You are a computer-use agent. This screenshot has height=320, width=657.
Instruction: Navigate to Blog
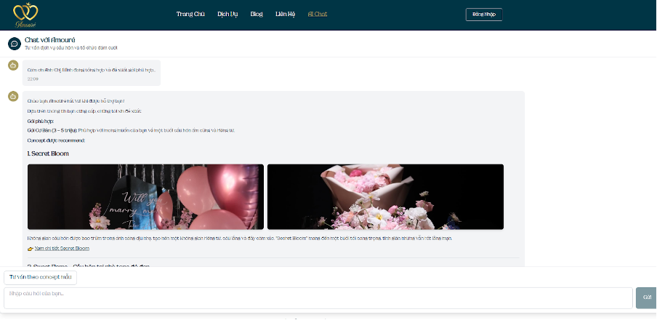tap(257, 14)
